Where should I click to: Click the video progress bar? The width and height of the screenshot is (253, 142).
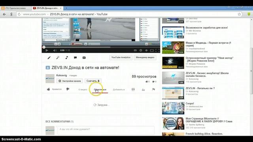click(101, 47)
